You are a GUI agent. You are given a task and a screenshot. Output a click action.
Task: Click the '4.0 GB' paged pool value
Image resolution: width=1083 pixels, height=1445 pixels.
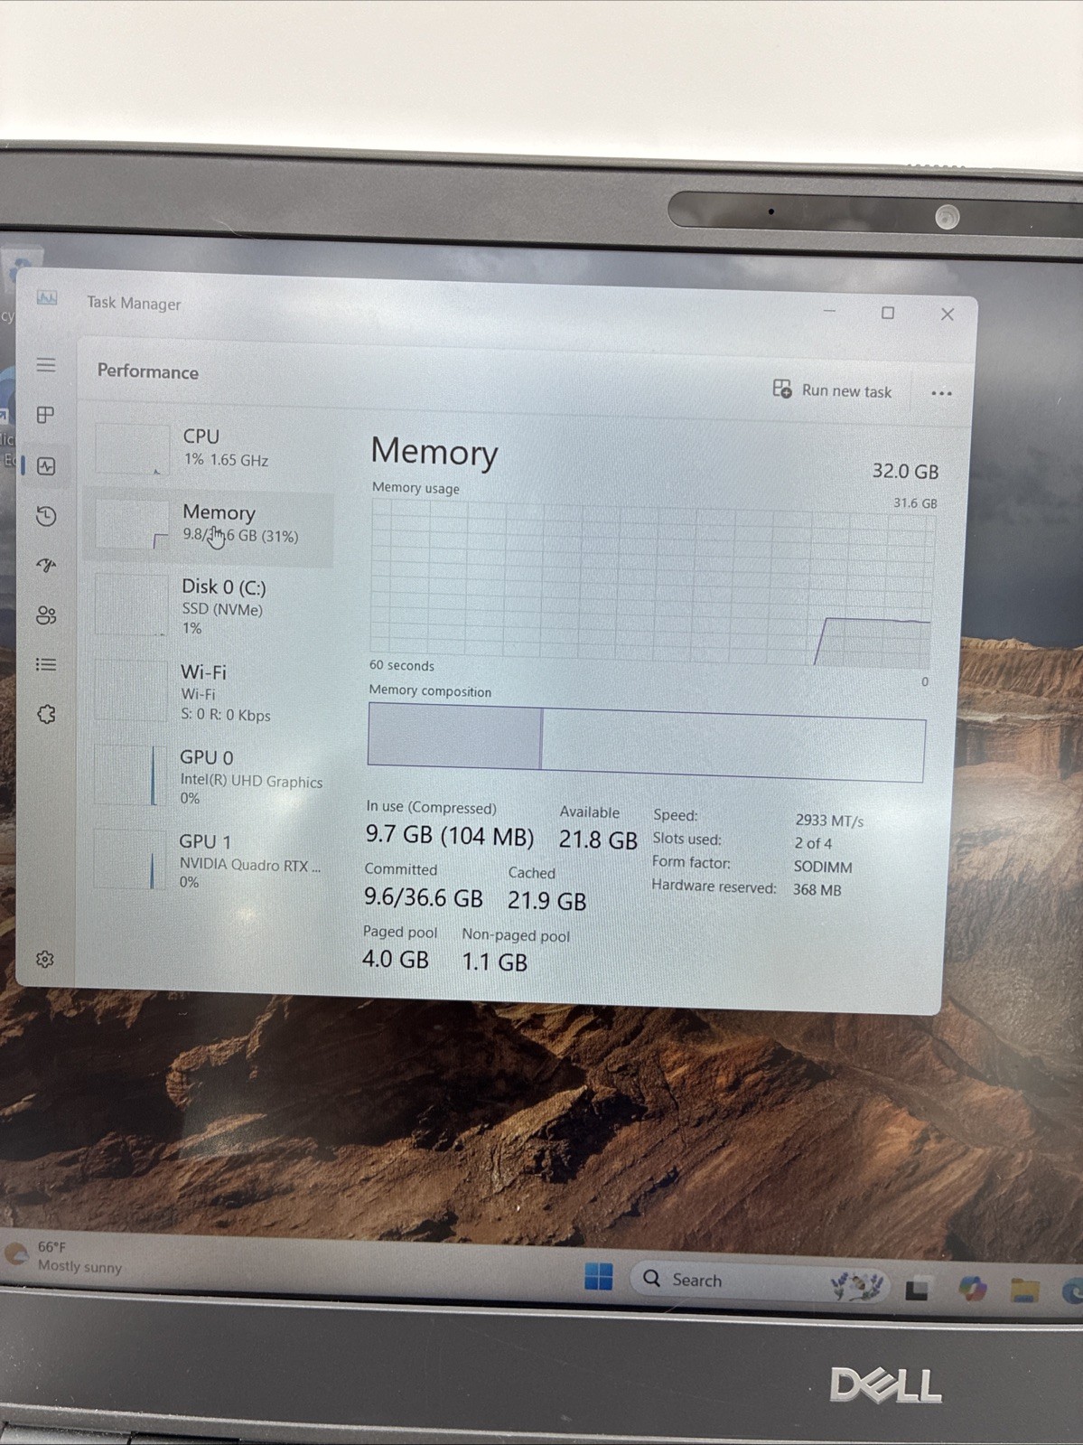395,959
